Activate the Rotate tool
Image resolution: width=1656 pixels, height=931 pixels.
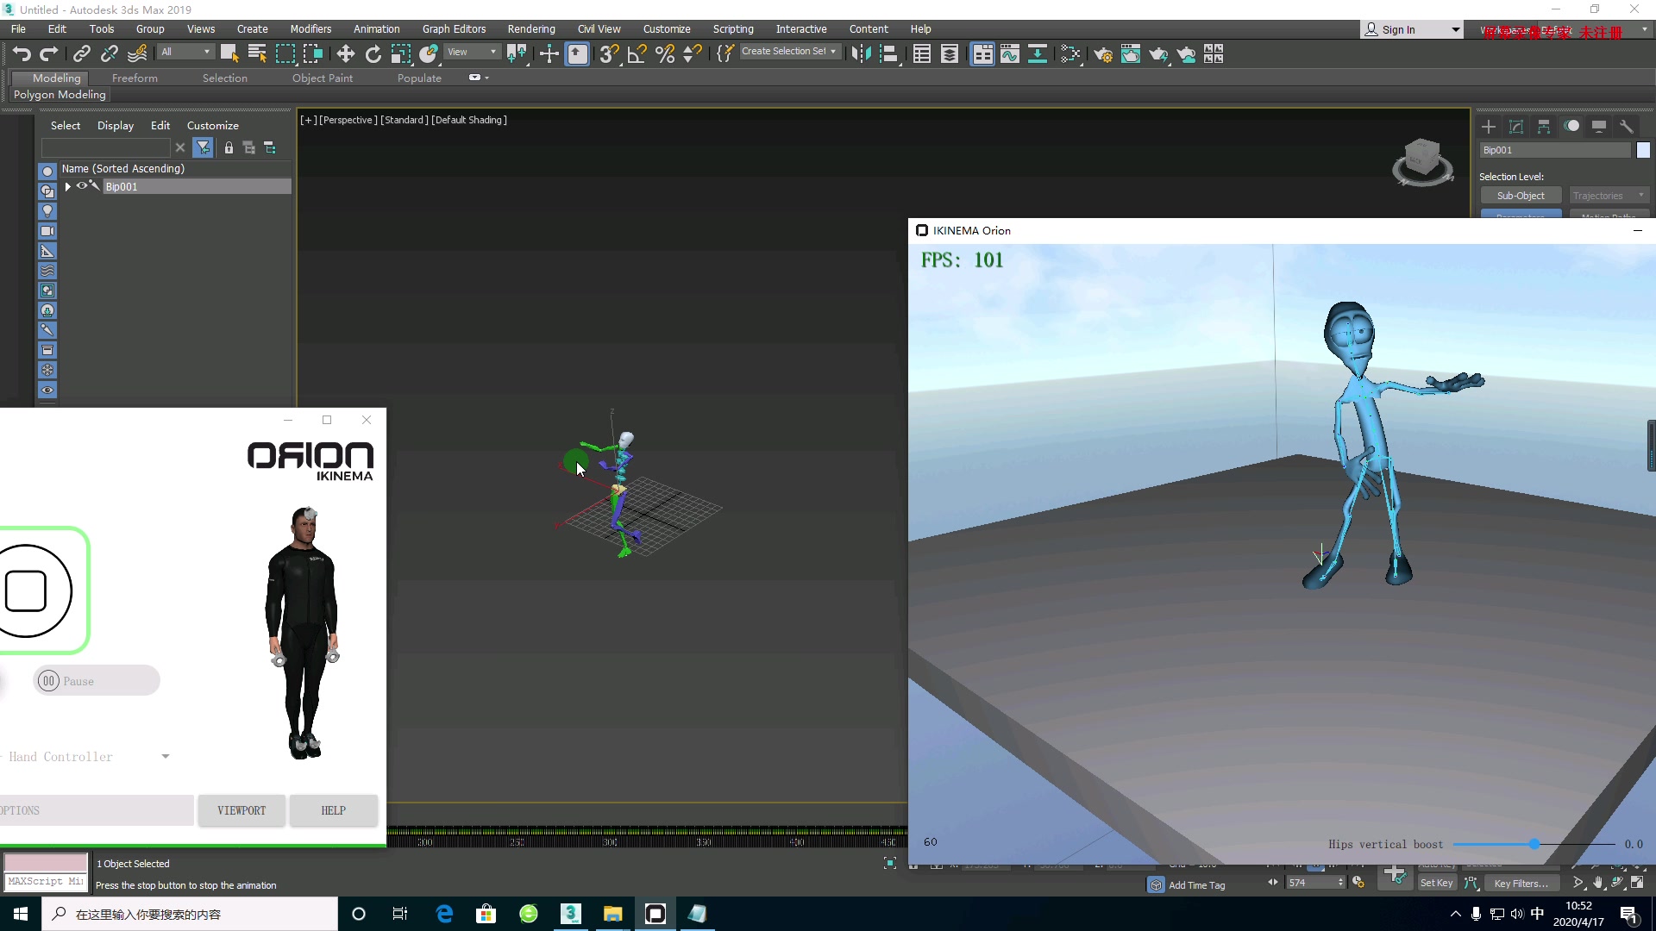coord(373,54)
